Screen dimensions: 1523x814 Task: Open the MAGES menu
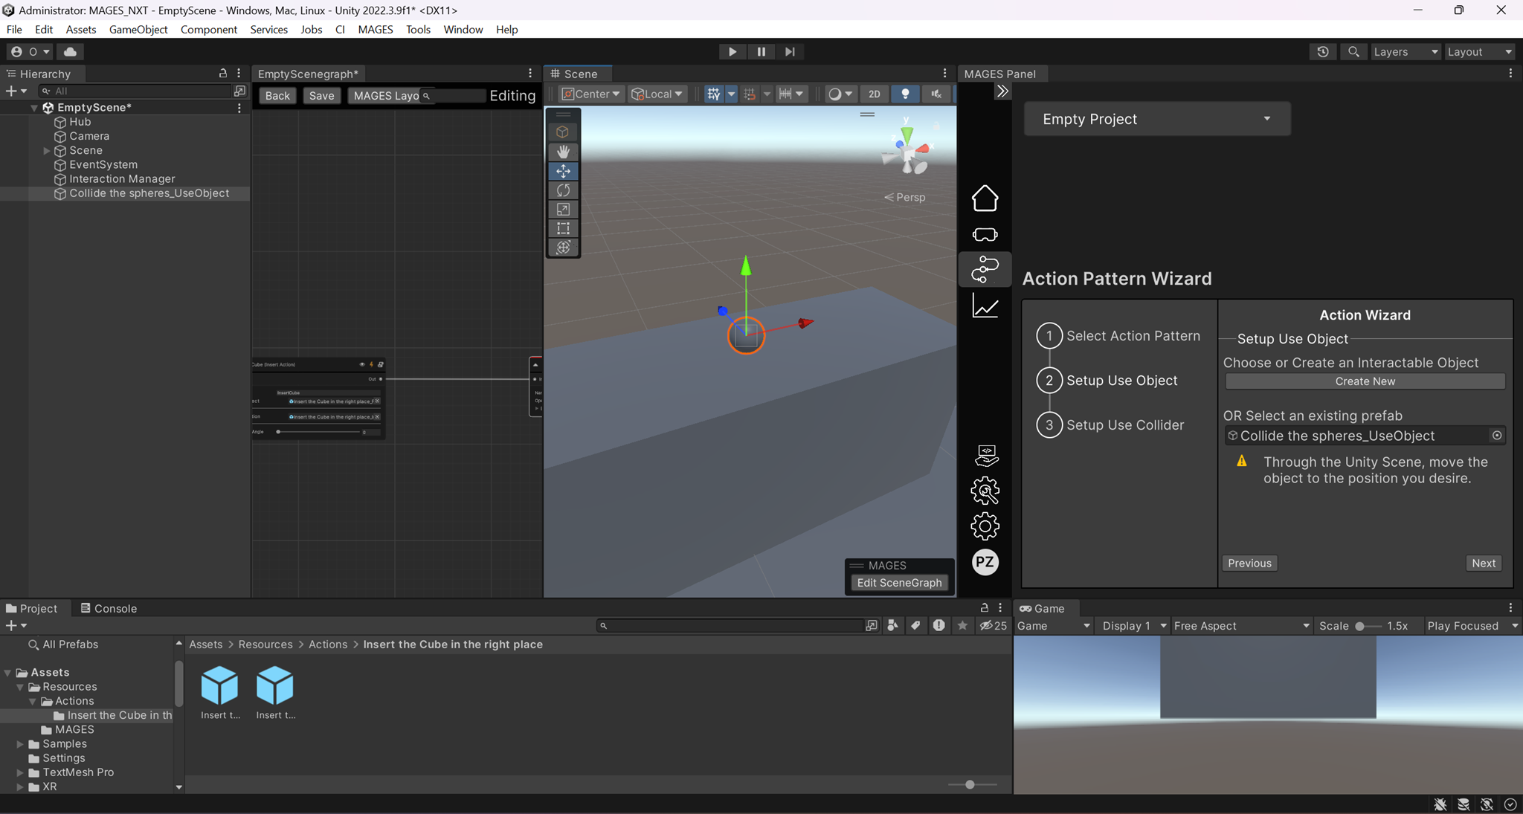(375, 29)
